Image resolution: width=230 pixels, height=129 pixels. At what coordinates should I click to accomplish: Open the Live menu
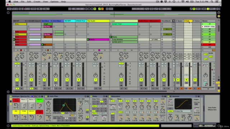pyautogui.click(x=16, y=1)
